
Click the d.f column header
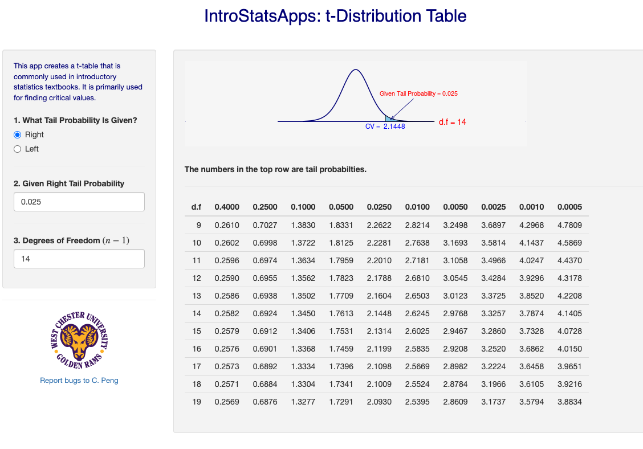tap(197, 207)
